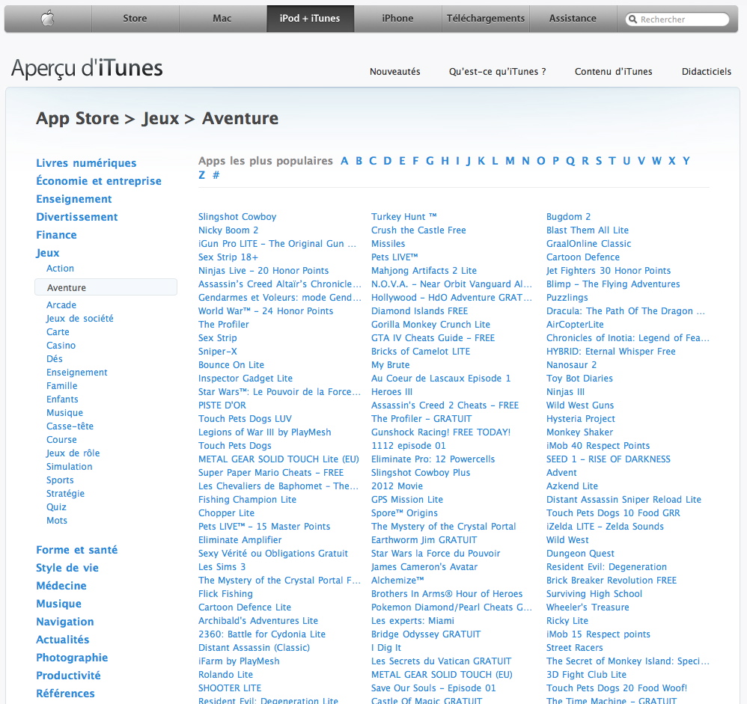
Task: Open the Assistance tab
Action: click(x=573, y=19)
